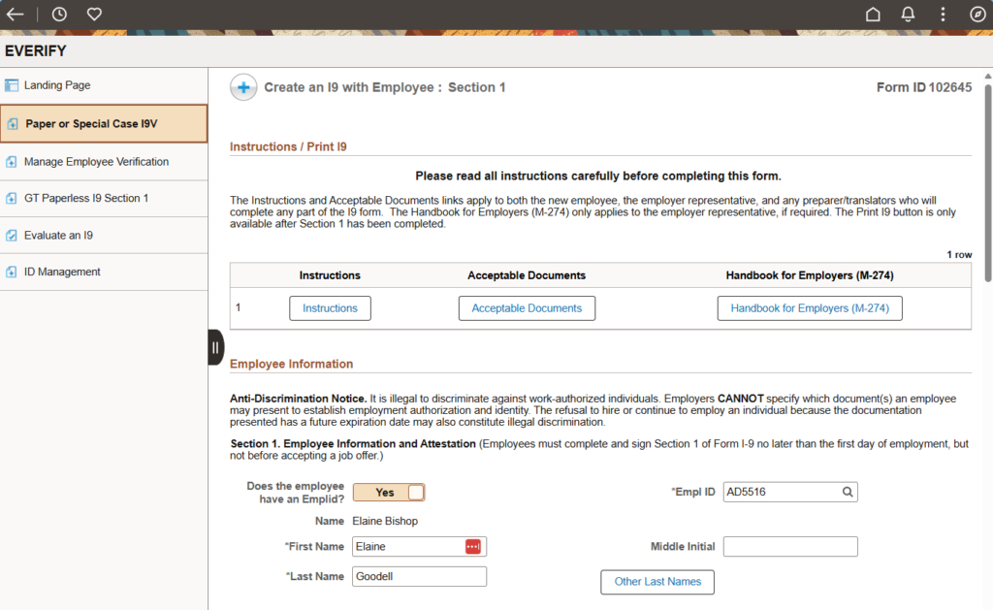Open Handbook for Employers (M-274)
Viewport: 993px width, 610px height.
point(809,308)
